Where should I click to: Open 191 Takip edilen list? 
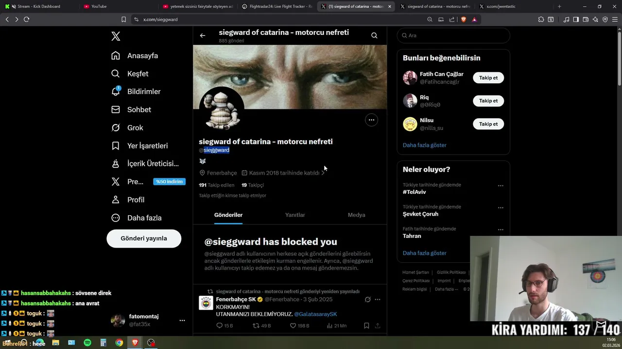click(216, 185)
